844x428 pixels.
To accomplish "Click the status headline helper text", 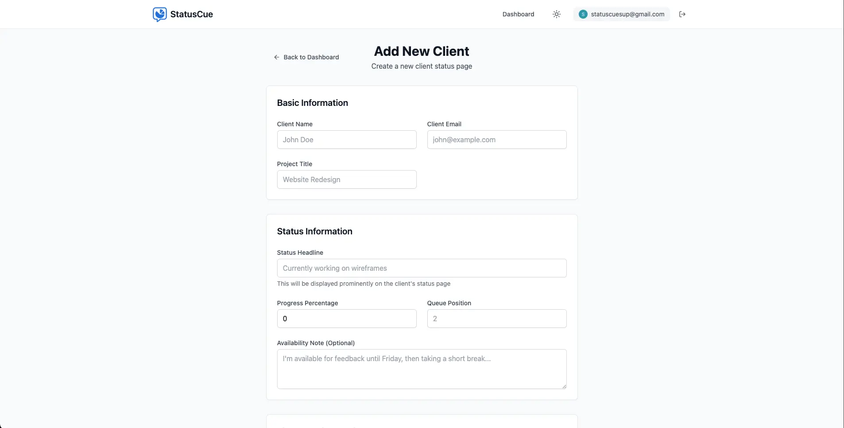I will pos(364,284).
